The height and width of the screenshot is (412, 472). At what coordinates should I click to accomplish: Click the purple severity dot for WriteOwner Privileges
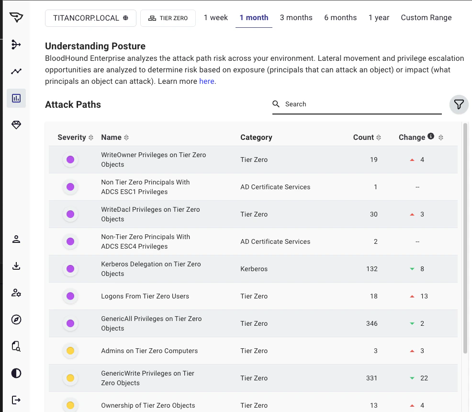click(70, 160)
